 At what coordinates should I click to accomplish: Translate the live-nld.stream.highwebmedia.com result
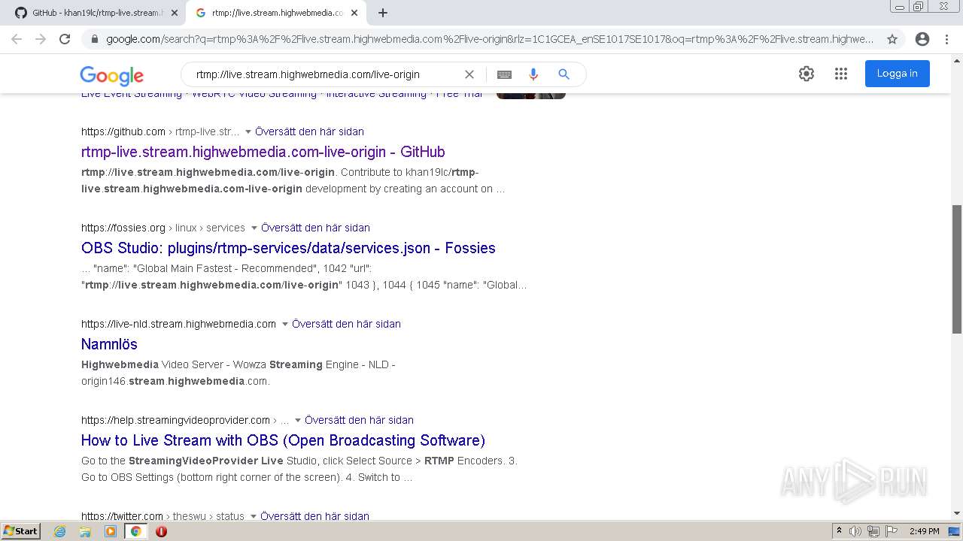(x=346, y=324)
